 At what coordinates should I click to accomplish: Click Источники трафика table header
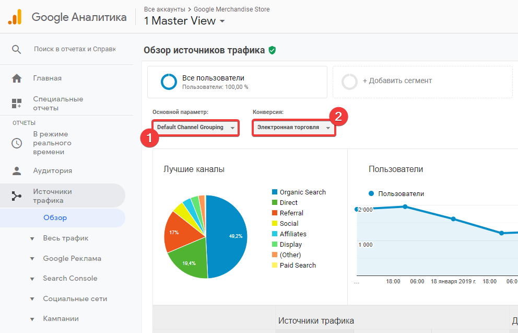(x=316, y=321)
